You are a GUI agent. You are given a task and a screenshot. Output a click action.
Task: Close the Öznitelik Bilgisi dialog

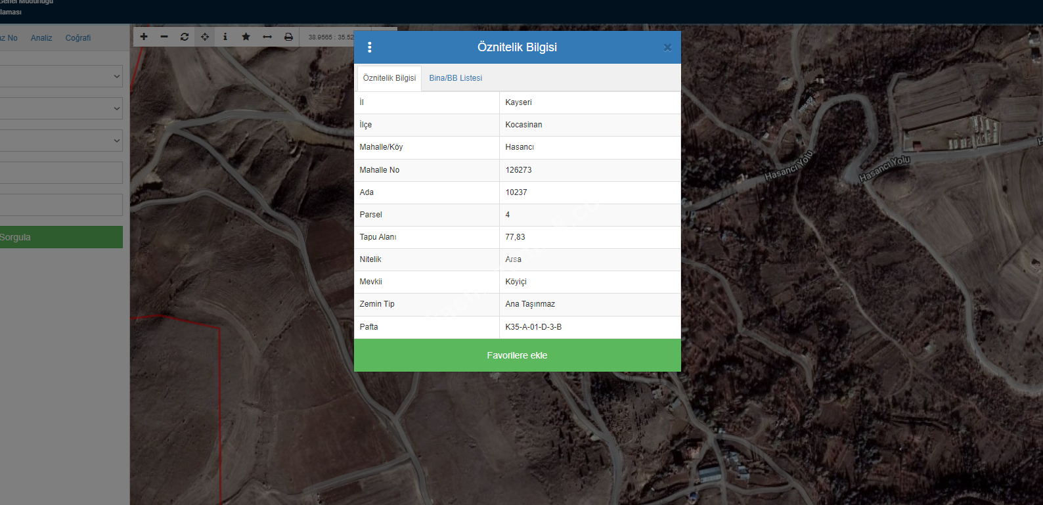click(667, 47)
